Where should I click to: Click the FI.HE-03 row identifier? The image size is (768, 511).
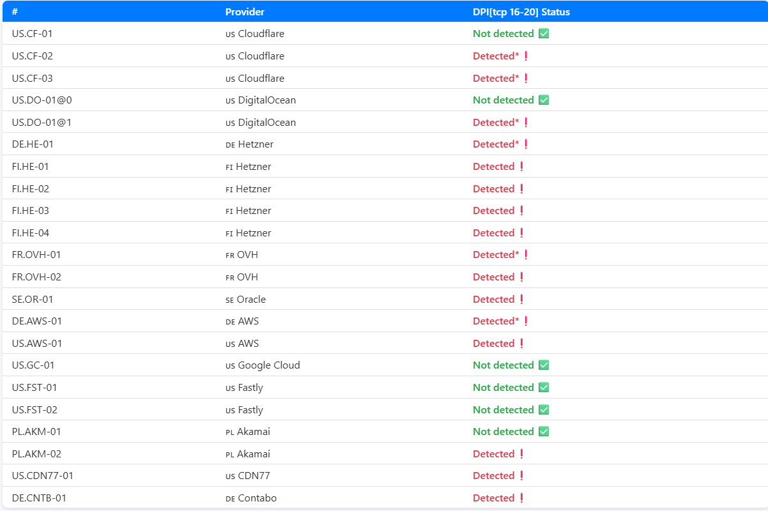click(31, 211)
